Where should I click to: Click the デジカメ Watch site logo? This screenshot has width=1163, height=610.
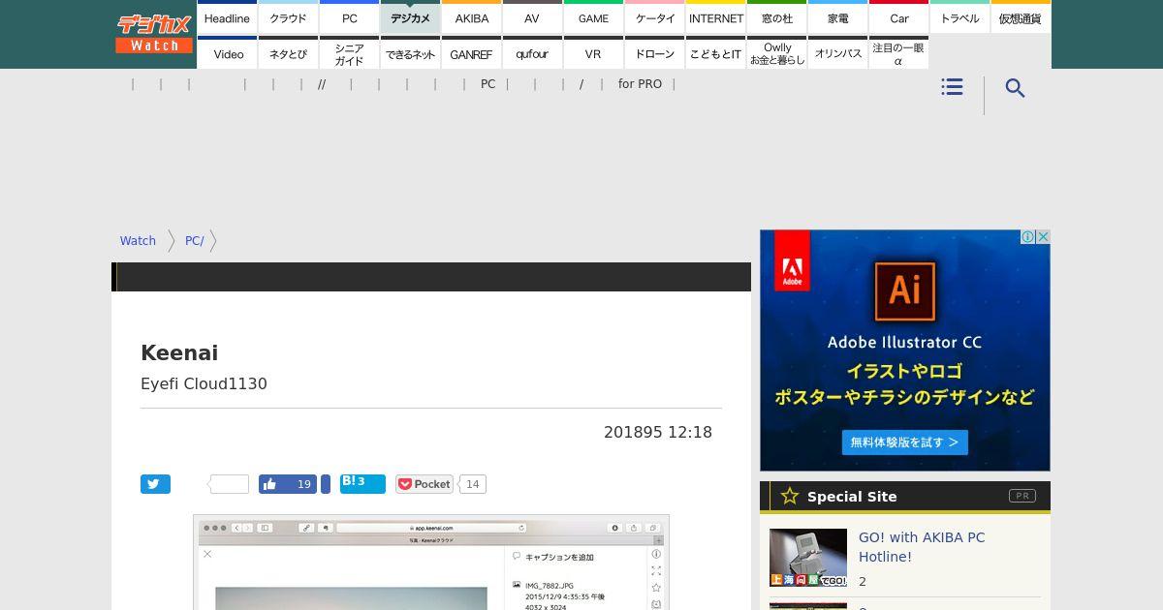[x=154, y=34]
